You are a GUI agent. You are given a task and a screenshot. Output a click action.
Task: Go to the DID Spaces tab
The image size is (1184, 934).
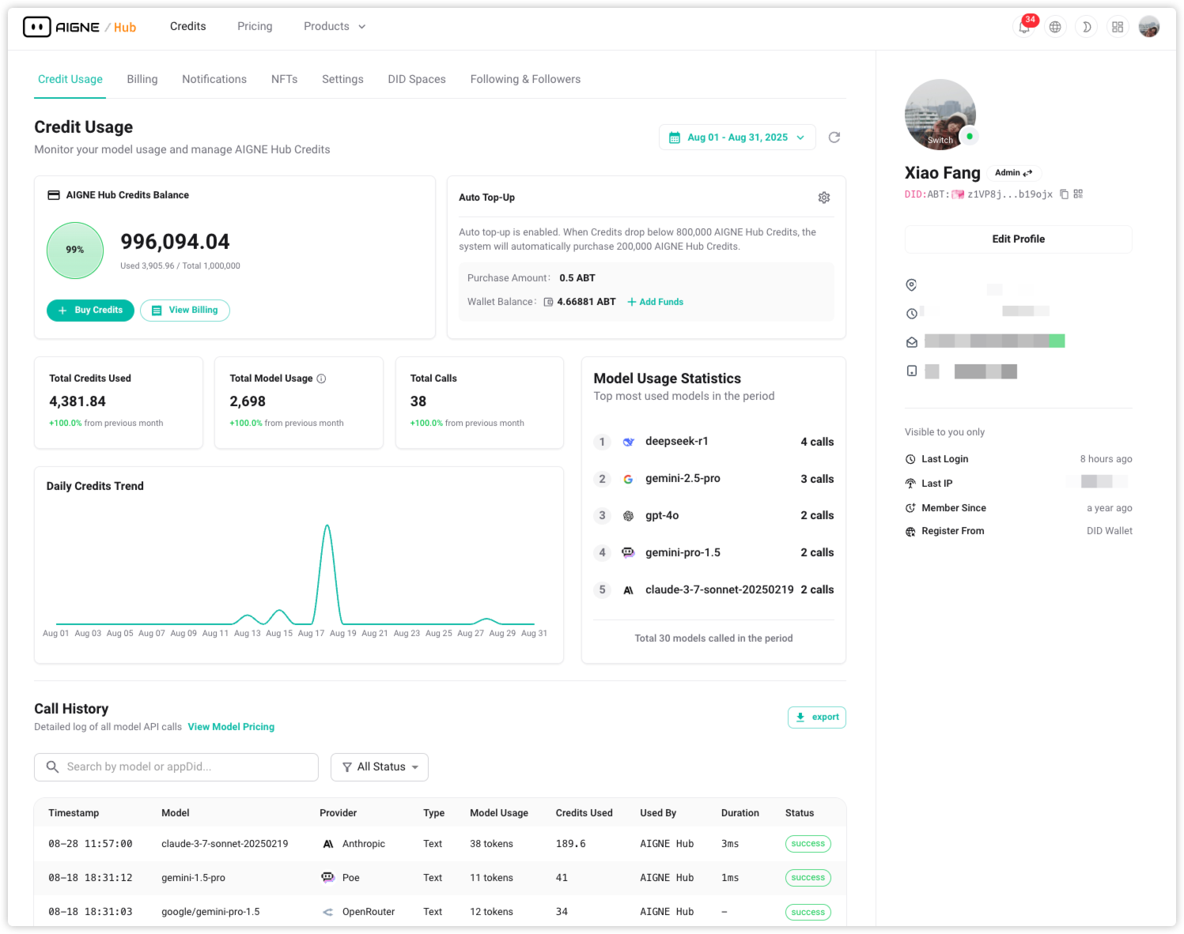pyautogui.click(x=417, y=79)
